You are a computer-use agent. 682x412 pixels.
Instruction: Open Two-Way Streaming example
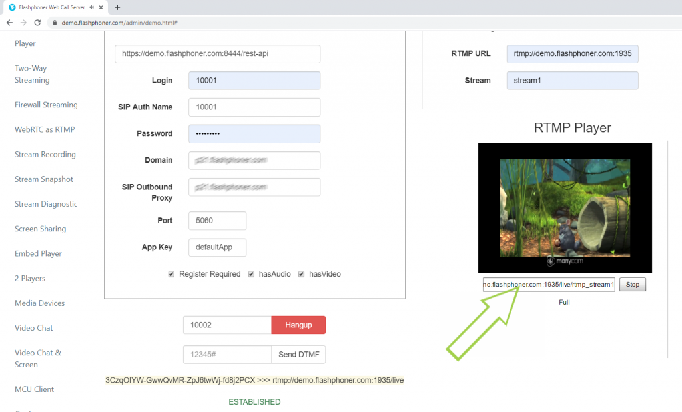click(x=32, y=74)
